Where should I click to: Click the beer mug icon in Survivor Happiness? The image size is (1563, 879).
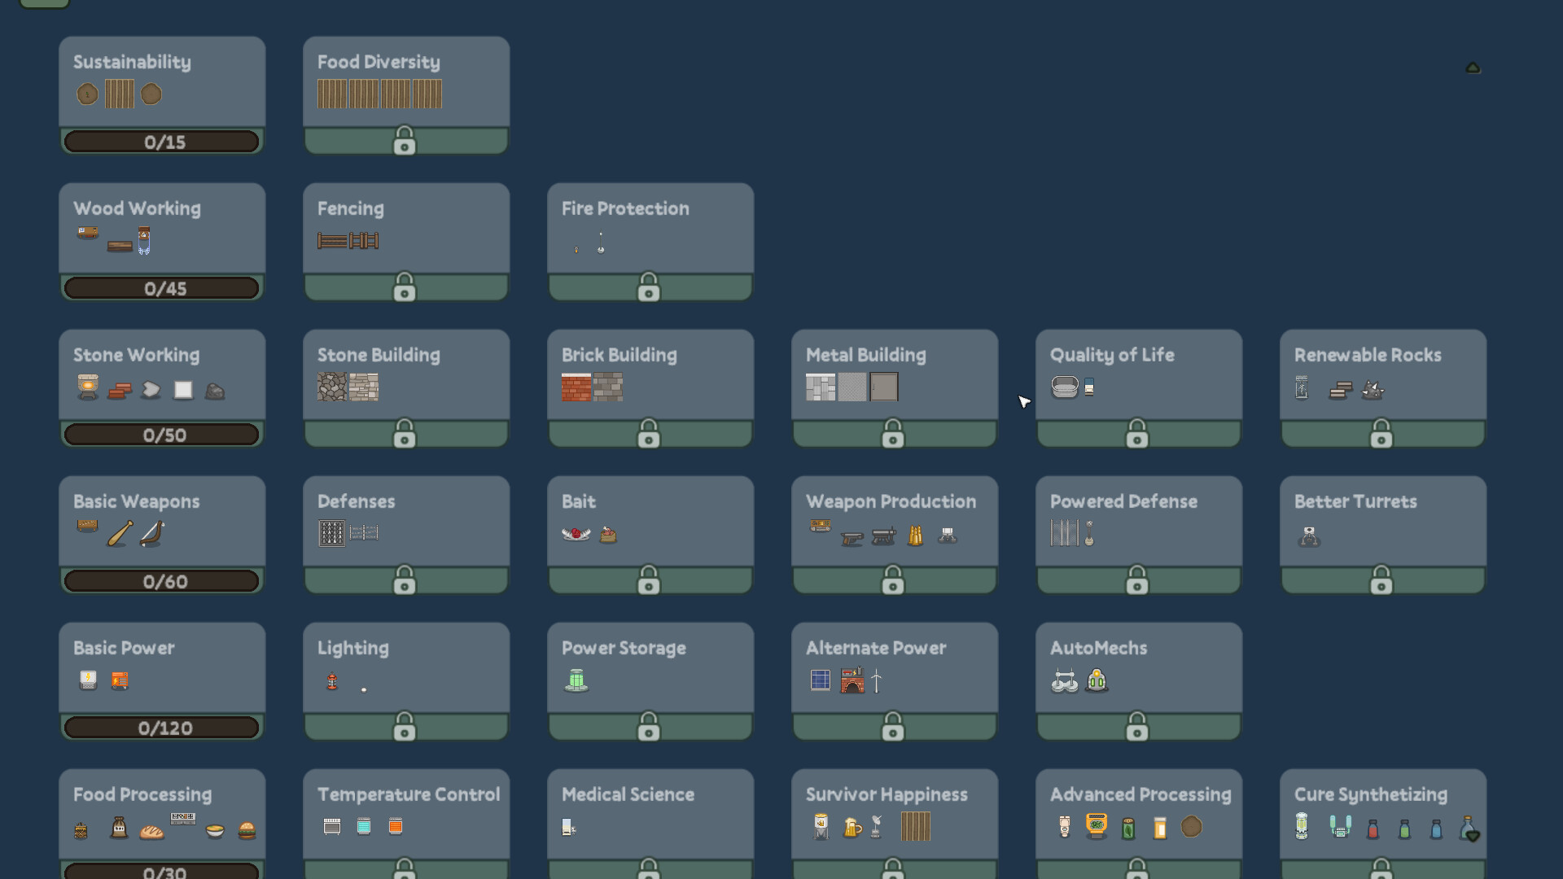(x=852, y=827)
